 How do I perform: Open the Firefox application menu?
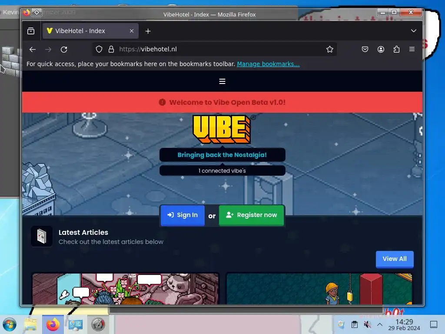click(x=412, y=49)
